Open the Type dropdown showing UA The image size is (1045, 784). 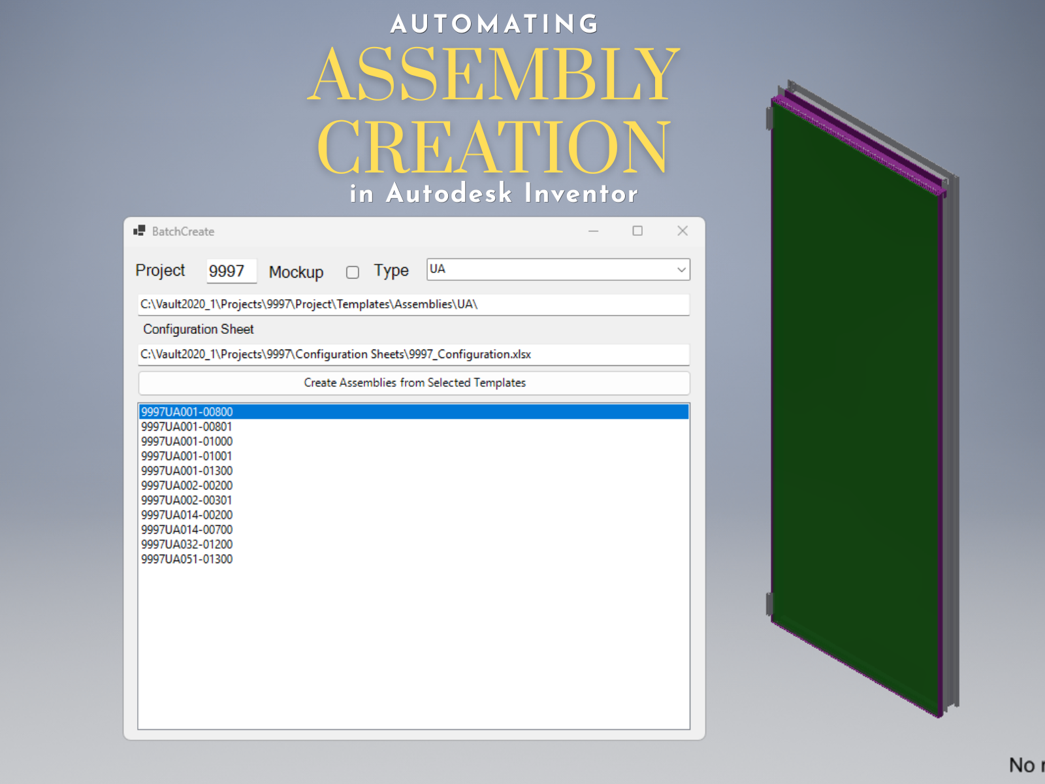(558, 269)
